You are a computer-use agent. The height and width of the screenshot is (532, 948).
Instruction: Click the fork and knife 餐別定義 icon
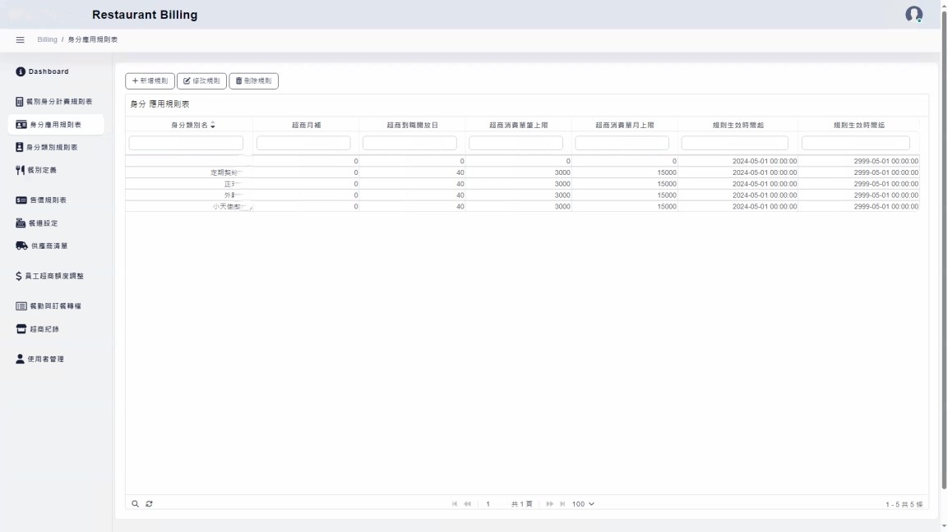click(21, 170)
